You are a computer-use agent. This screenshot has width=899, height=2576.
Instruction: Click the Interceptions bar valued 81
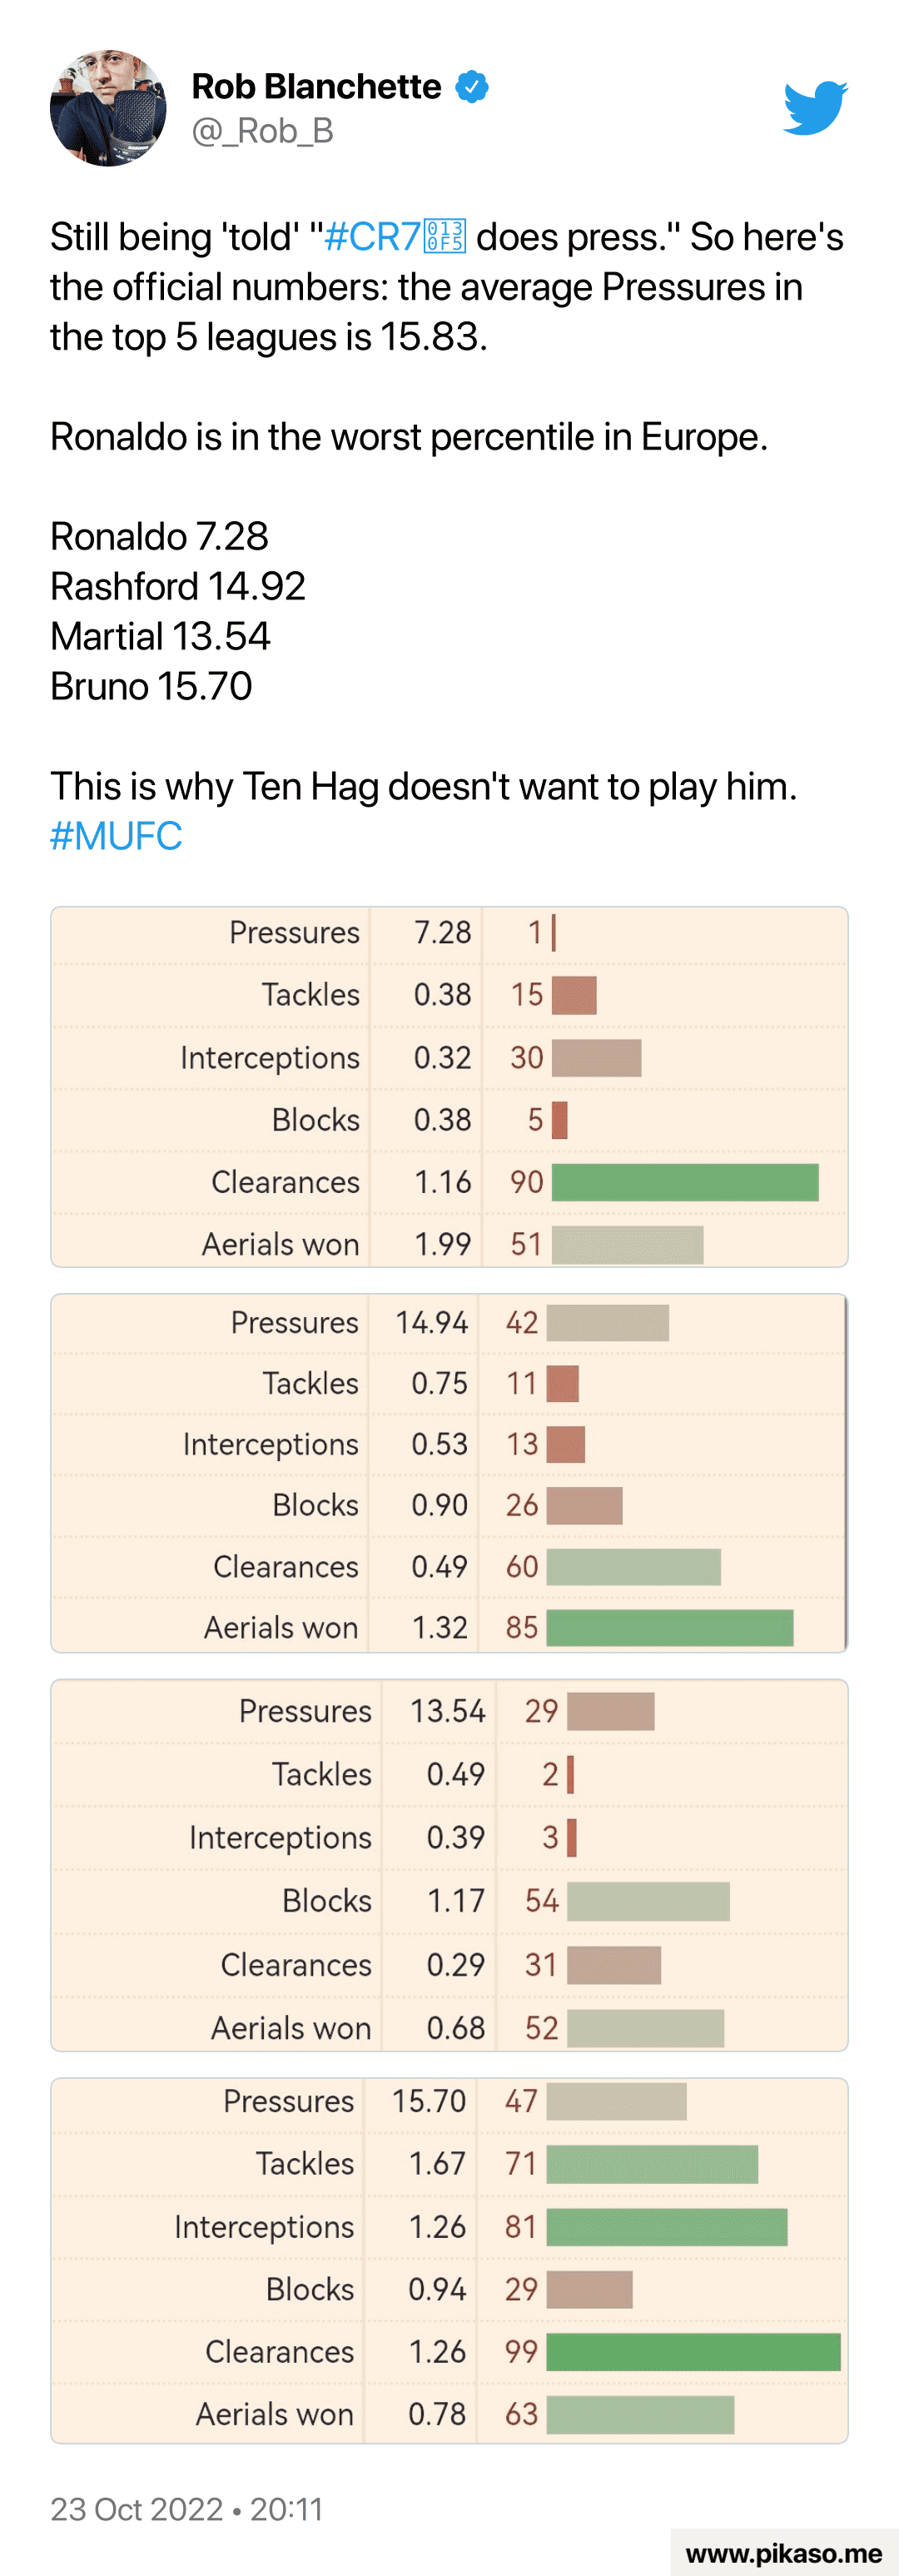(x=666, y=2227)
